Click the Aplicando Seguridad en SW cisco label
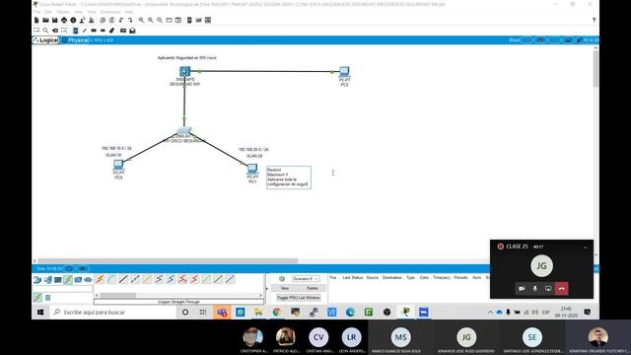This screenshot has width=631, height=355. point(187,58)
